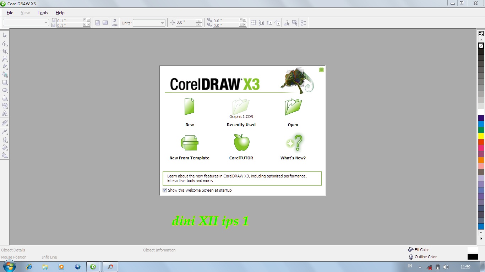The width and height of the screenshot is (485, 272).
Task: Click the grayed View menu
Action: pos(25,13)
